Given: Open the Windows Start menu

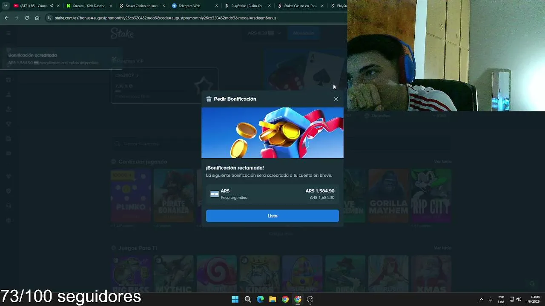Looking at the screenshot, I should pyautogui.click(x=235, y=299).
